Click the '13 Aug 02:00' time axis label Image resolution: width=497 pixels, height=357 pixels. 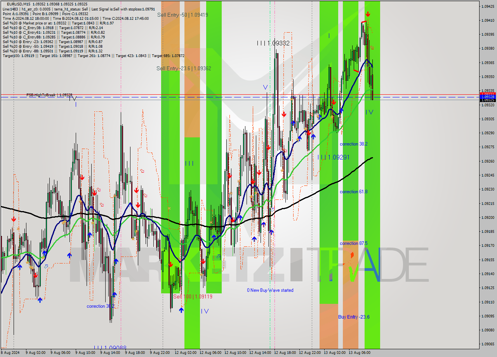334,353
